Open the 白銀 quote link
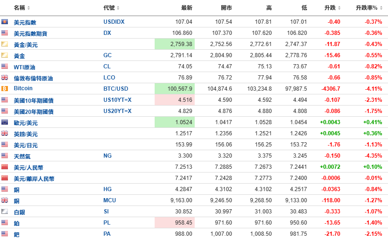Image resolution: width=388 pixels, height=239 pixels. [x=19, y=212]
